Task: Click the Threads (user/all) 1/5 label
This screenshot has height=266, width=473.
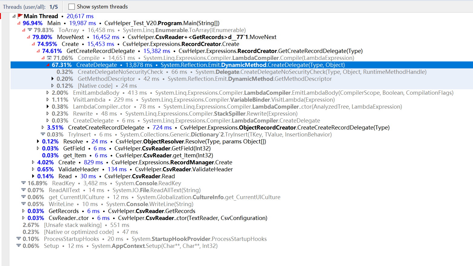Action: click(x=30, y=7)
